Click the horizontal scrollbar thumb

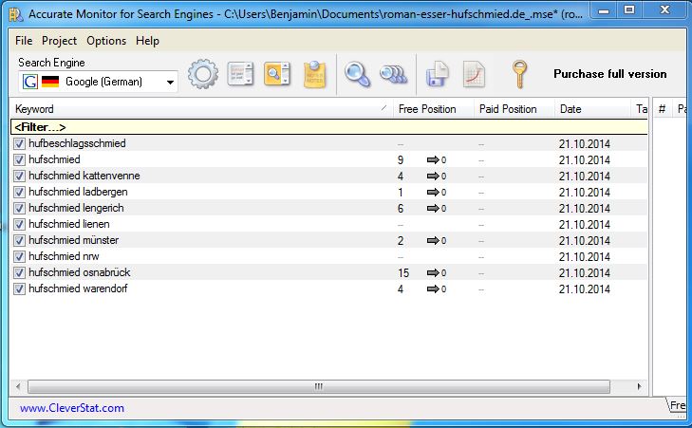click(x=319, y=387)
